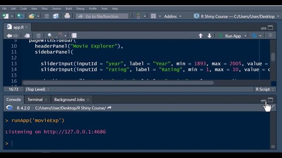Viewport: 282px width, 158px height.
Task: Click the 16:73 cursor position indicator
Action: [x=14, y=90]
